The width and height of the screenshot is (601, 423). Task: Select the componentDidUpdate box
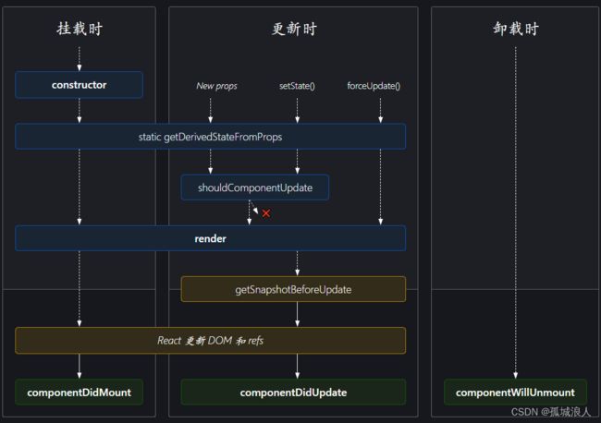[293, 393]
